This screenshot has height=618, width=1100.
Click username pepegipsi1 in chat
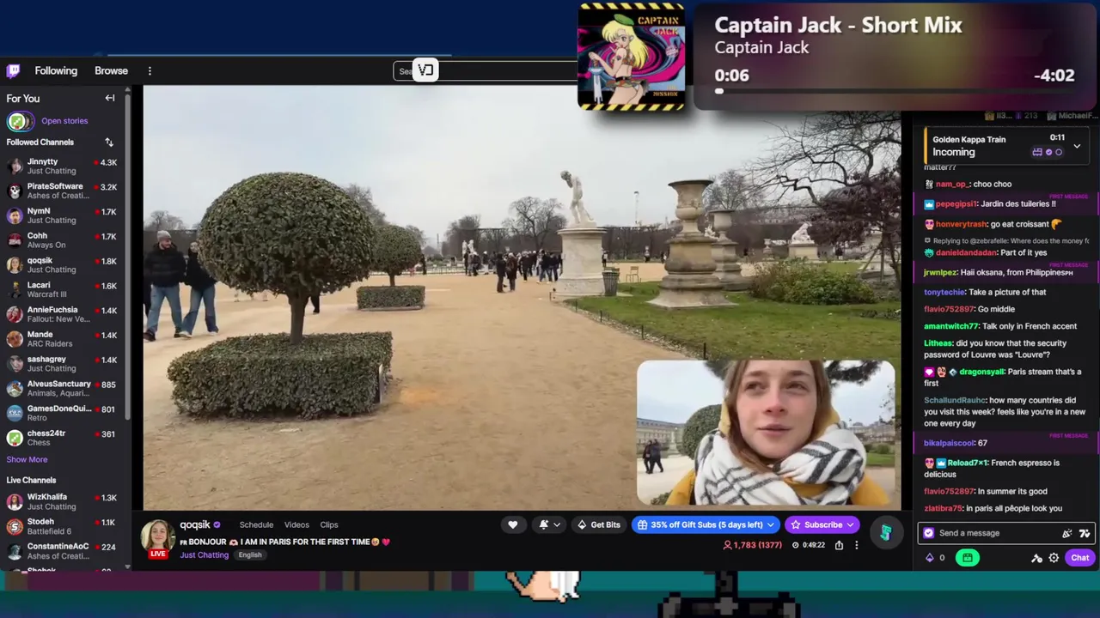(956, 204)
